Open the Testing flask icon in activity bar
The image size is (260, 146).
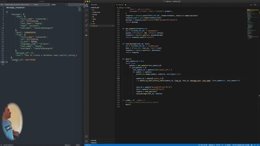click(87, 30)
